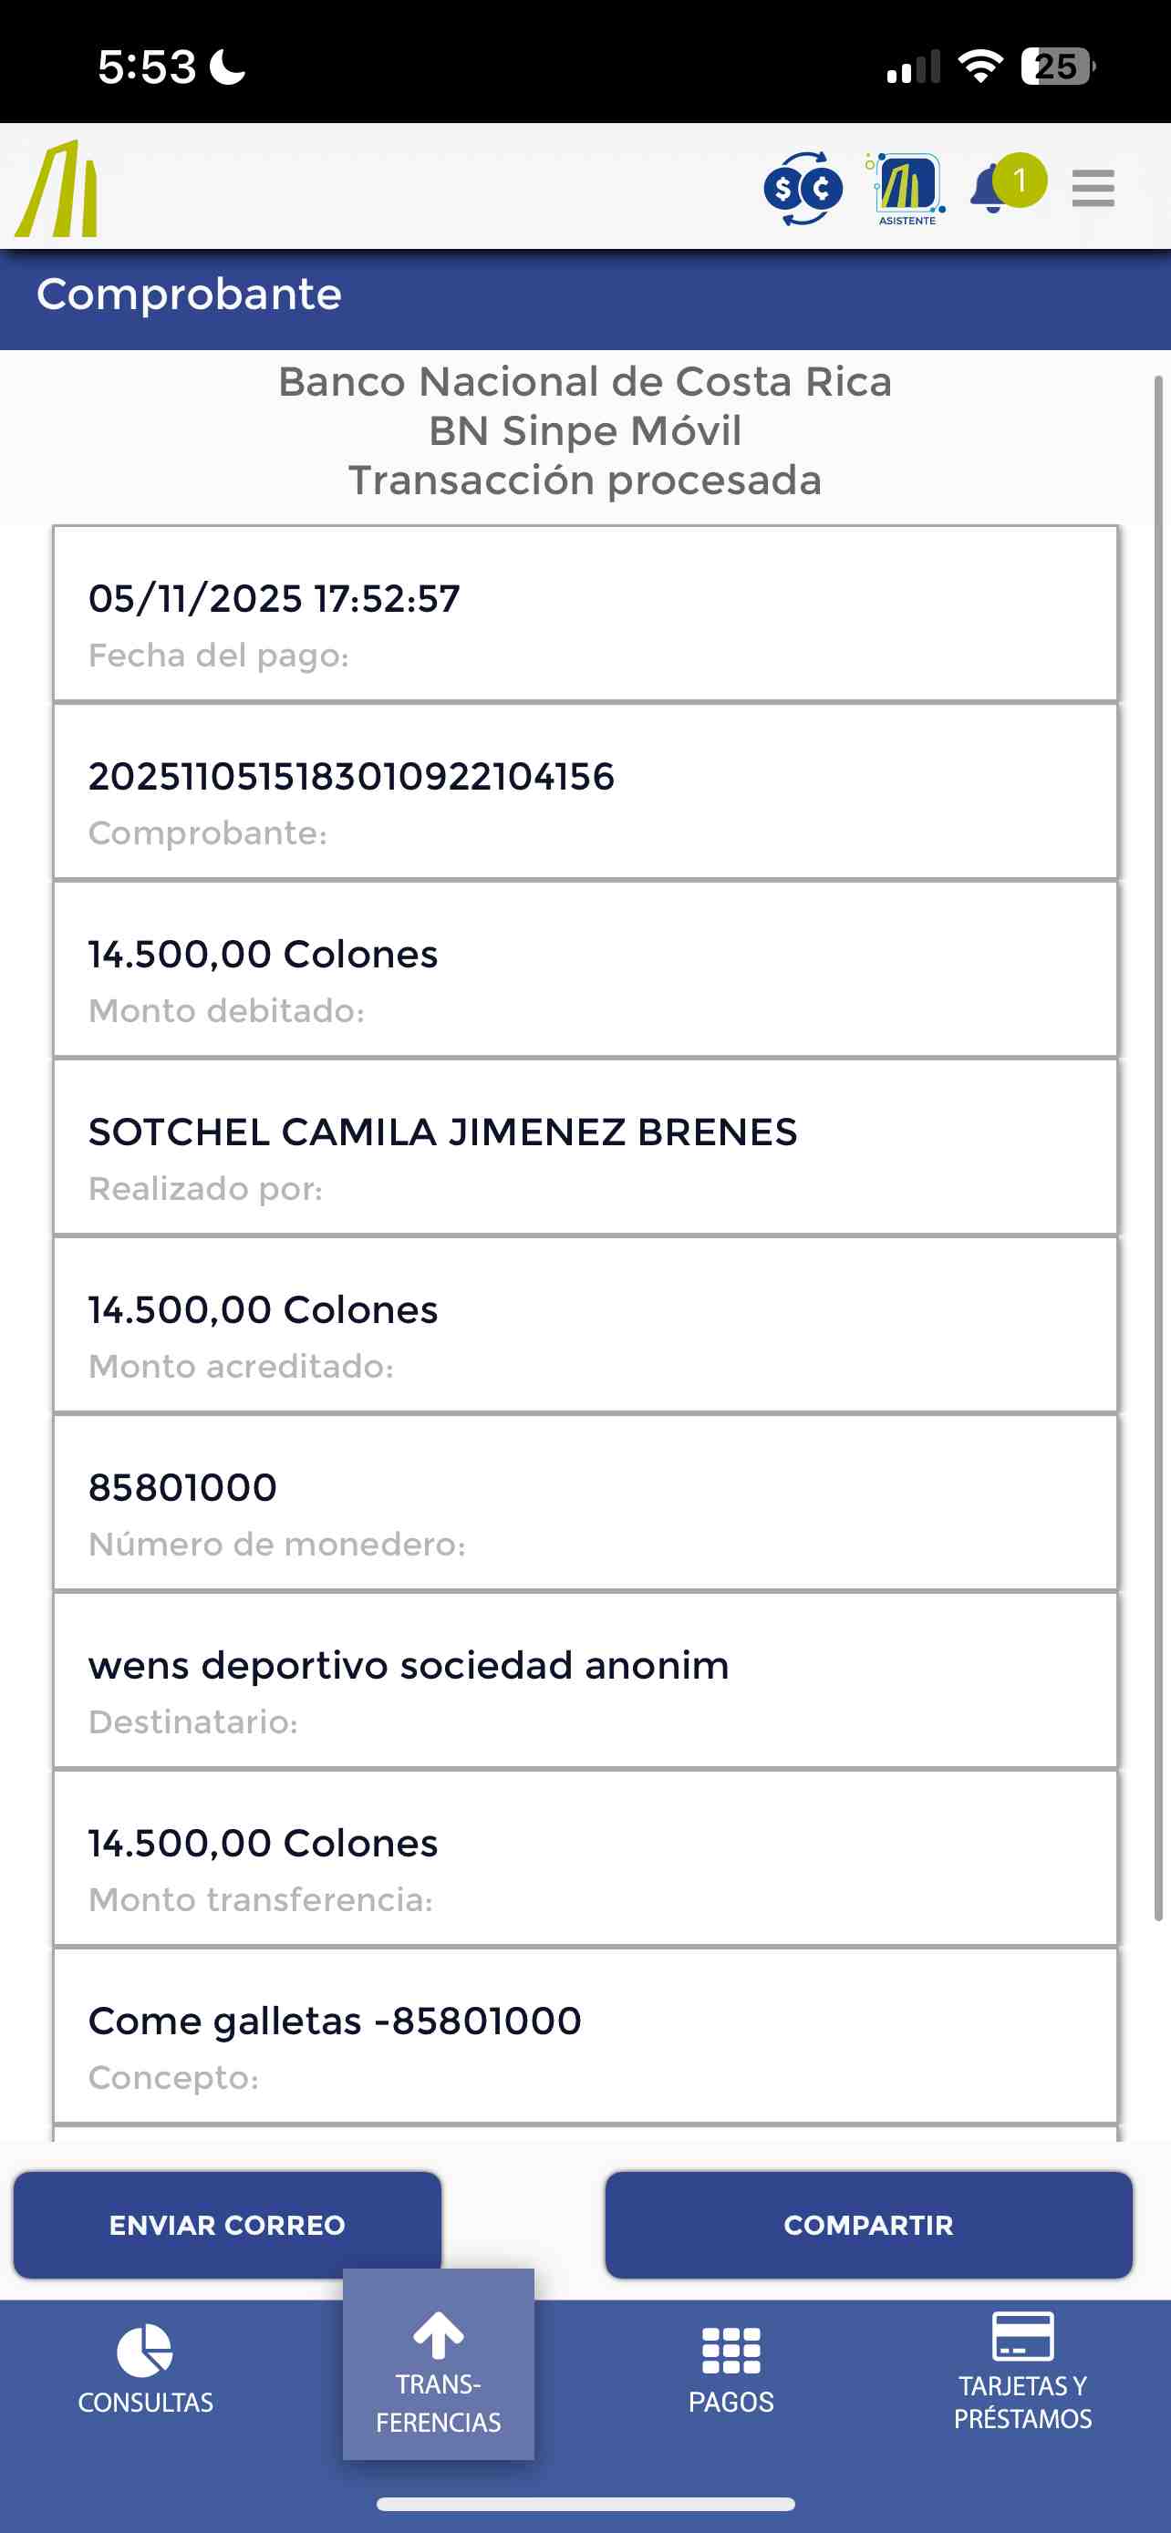Tap the Concepto Come galletas row
Viewport: 1171px width, 2533px height.
click(585, 2036)
